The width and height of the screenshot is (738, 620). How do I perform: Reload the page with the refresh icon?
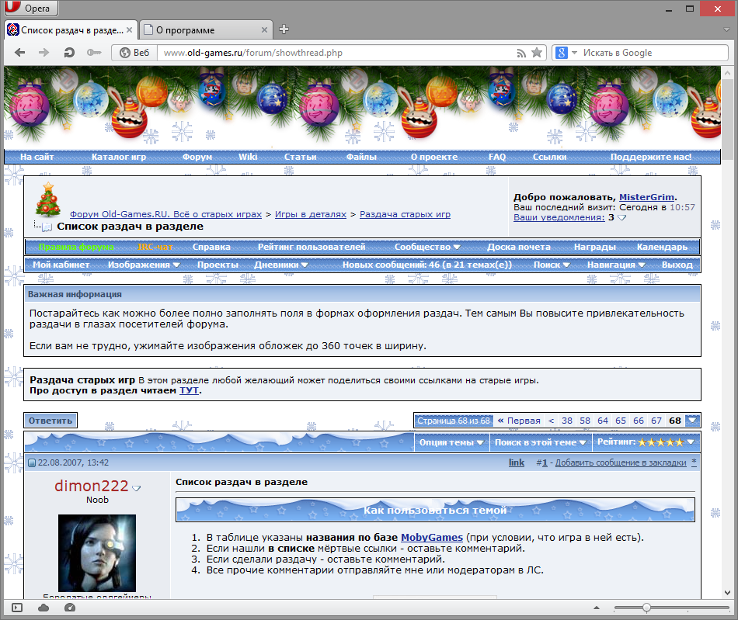tap(69, 53)
